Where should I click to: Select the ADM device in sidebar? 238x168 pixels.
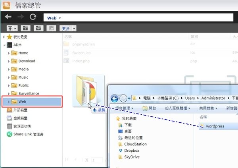[x=14, y=45]
